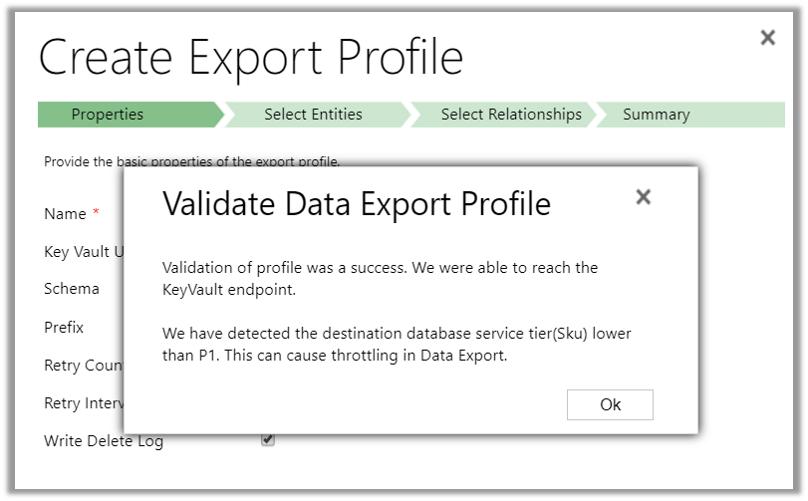Jump to the Summary step
This screenshot has width=808, height=501.
pyautogui.click(x=657, y=115)
